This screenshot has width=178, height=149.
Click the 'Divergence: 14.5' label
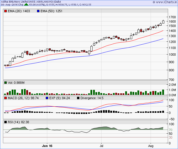point(92,98)
